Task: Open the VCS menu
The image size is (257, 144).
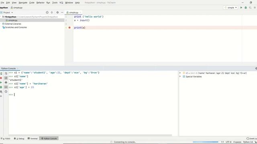Action: (61, 3)
